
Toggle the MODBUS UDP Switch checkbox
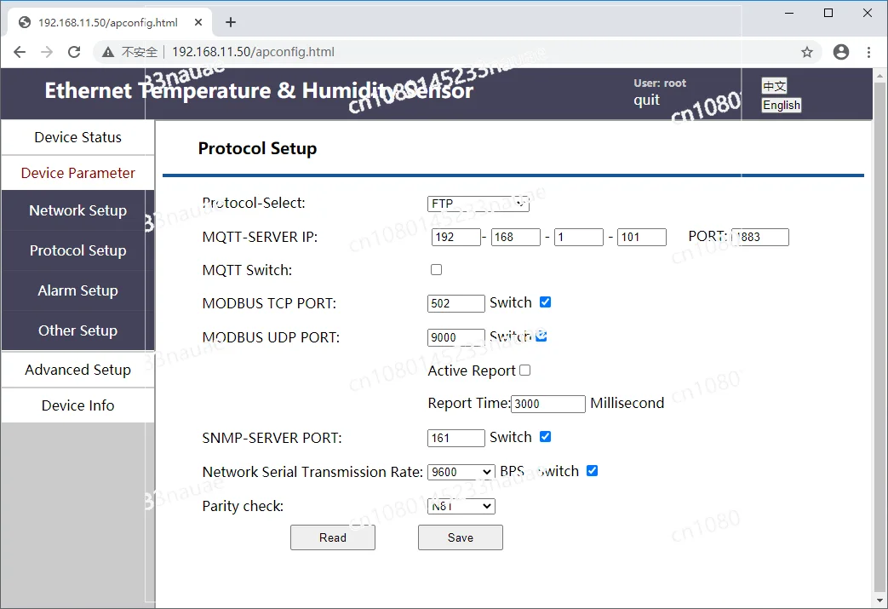(x=541, y=336)
